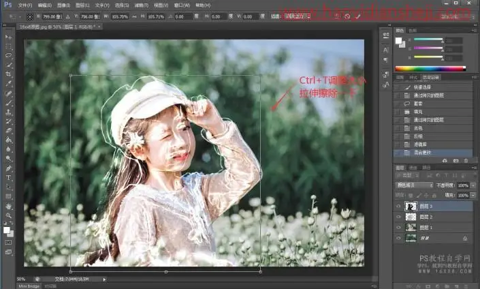Image resolution: width=480 pixels, height=289 pixels.
Task: Select the History Brush tool
Action: (8, 121)
